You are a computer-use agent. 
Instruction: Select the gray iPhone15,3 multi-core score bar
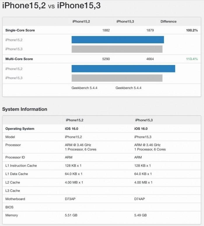(117, 78)
